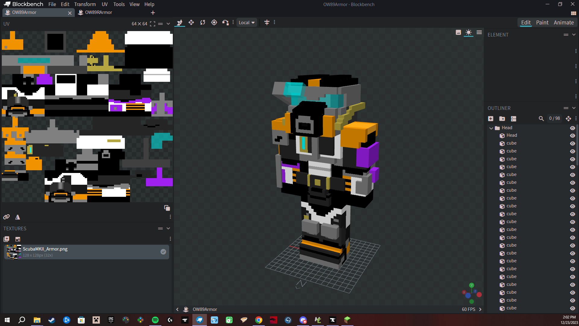Screen dimensions: 579x326
Task: Open the viewport hamburger menu
Action: [479, 32]
